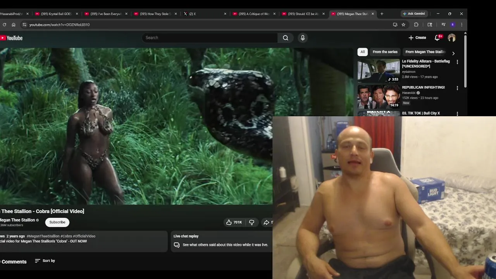Click HasanAbi channel name
Viewport: 496px width, 279px height.
(408, 93)
